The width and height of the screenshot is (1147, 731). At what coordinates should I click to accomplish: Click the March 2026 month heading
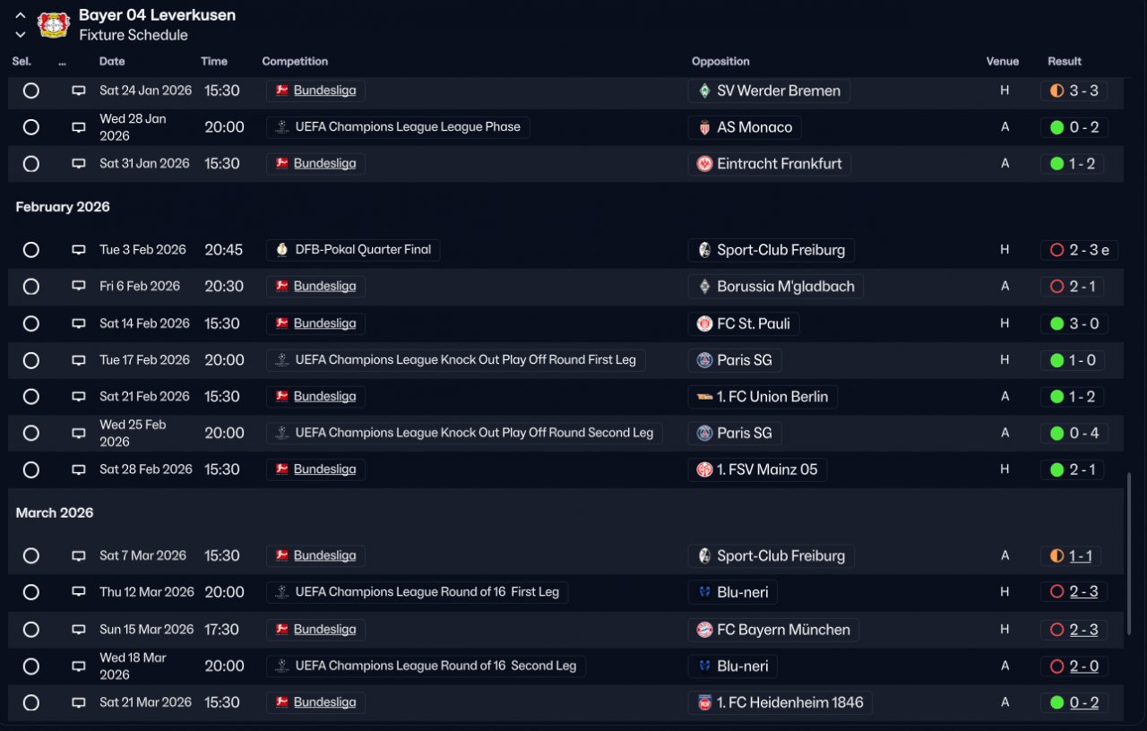pos(55,513)
